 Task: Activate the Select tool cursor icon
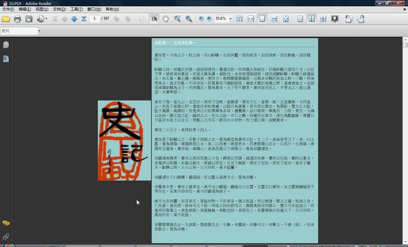point(154,19)
